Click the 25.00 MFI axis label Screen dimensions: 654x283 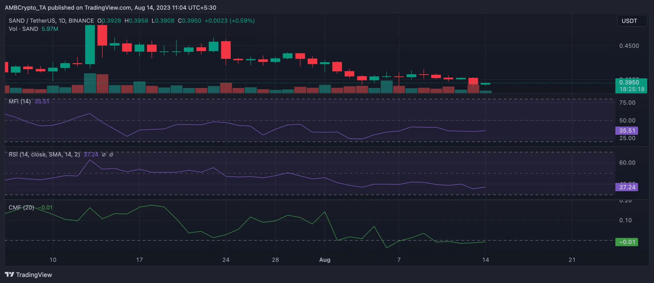tap(627, 138)
